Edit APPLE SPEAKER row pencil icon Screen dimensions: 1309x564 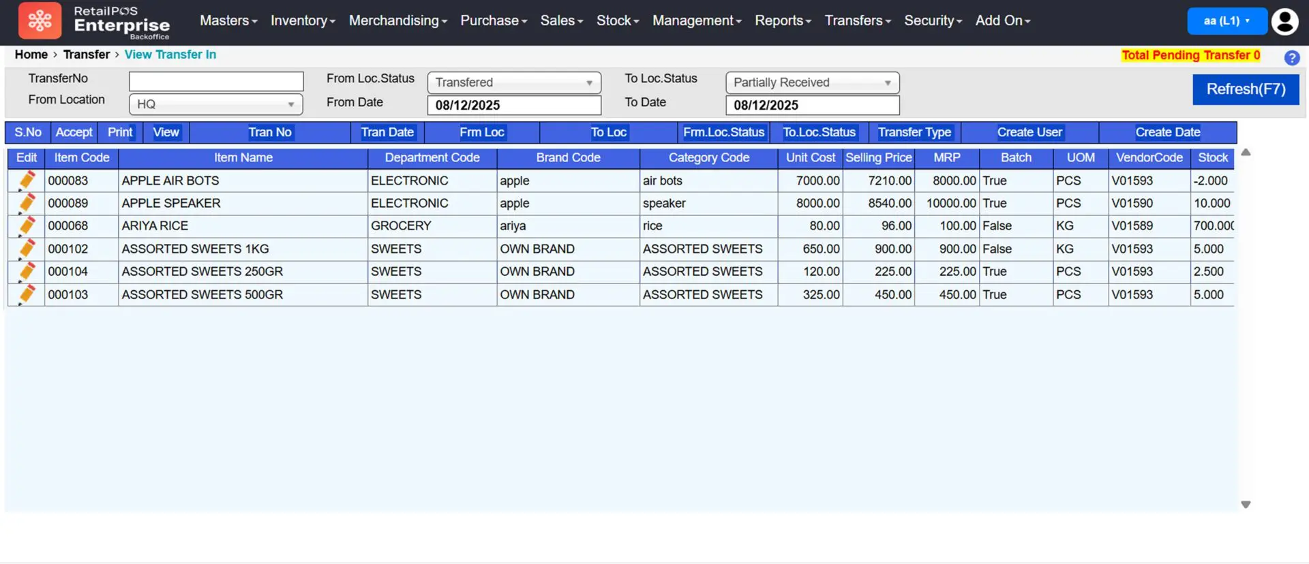[27, 203]
